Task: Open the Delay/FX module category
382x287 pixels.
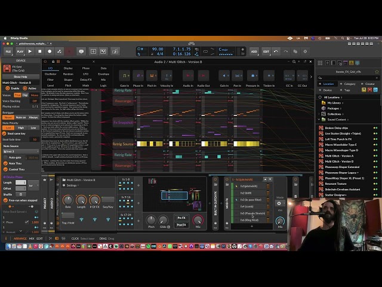Action: (x=86, y=80)
